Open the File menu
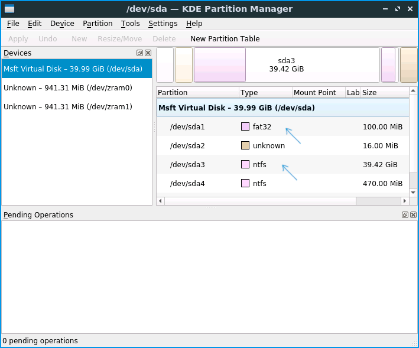This screenshot has width=419, height=348. tap(13, 24)
